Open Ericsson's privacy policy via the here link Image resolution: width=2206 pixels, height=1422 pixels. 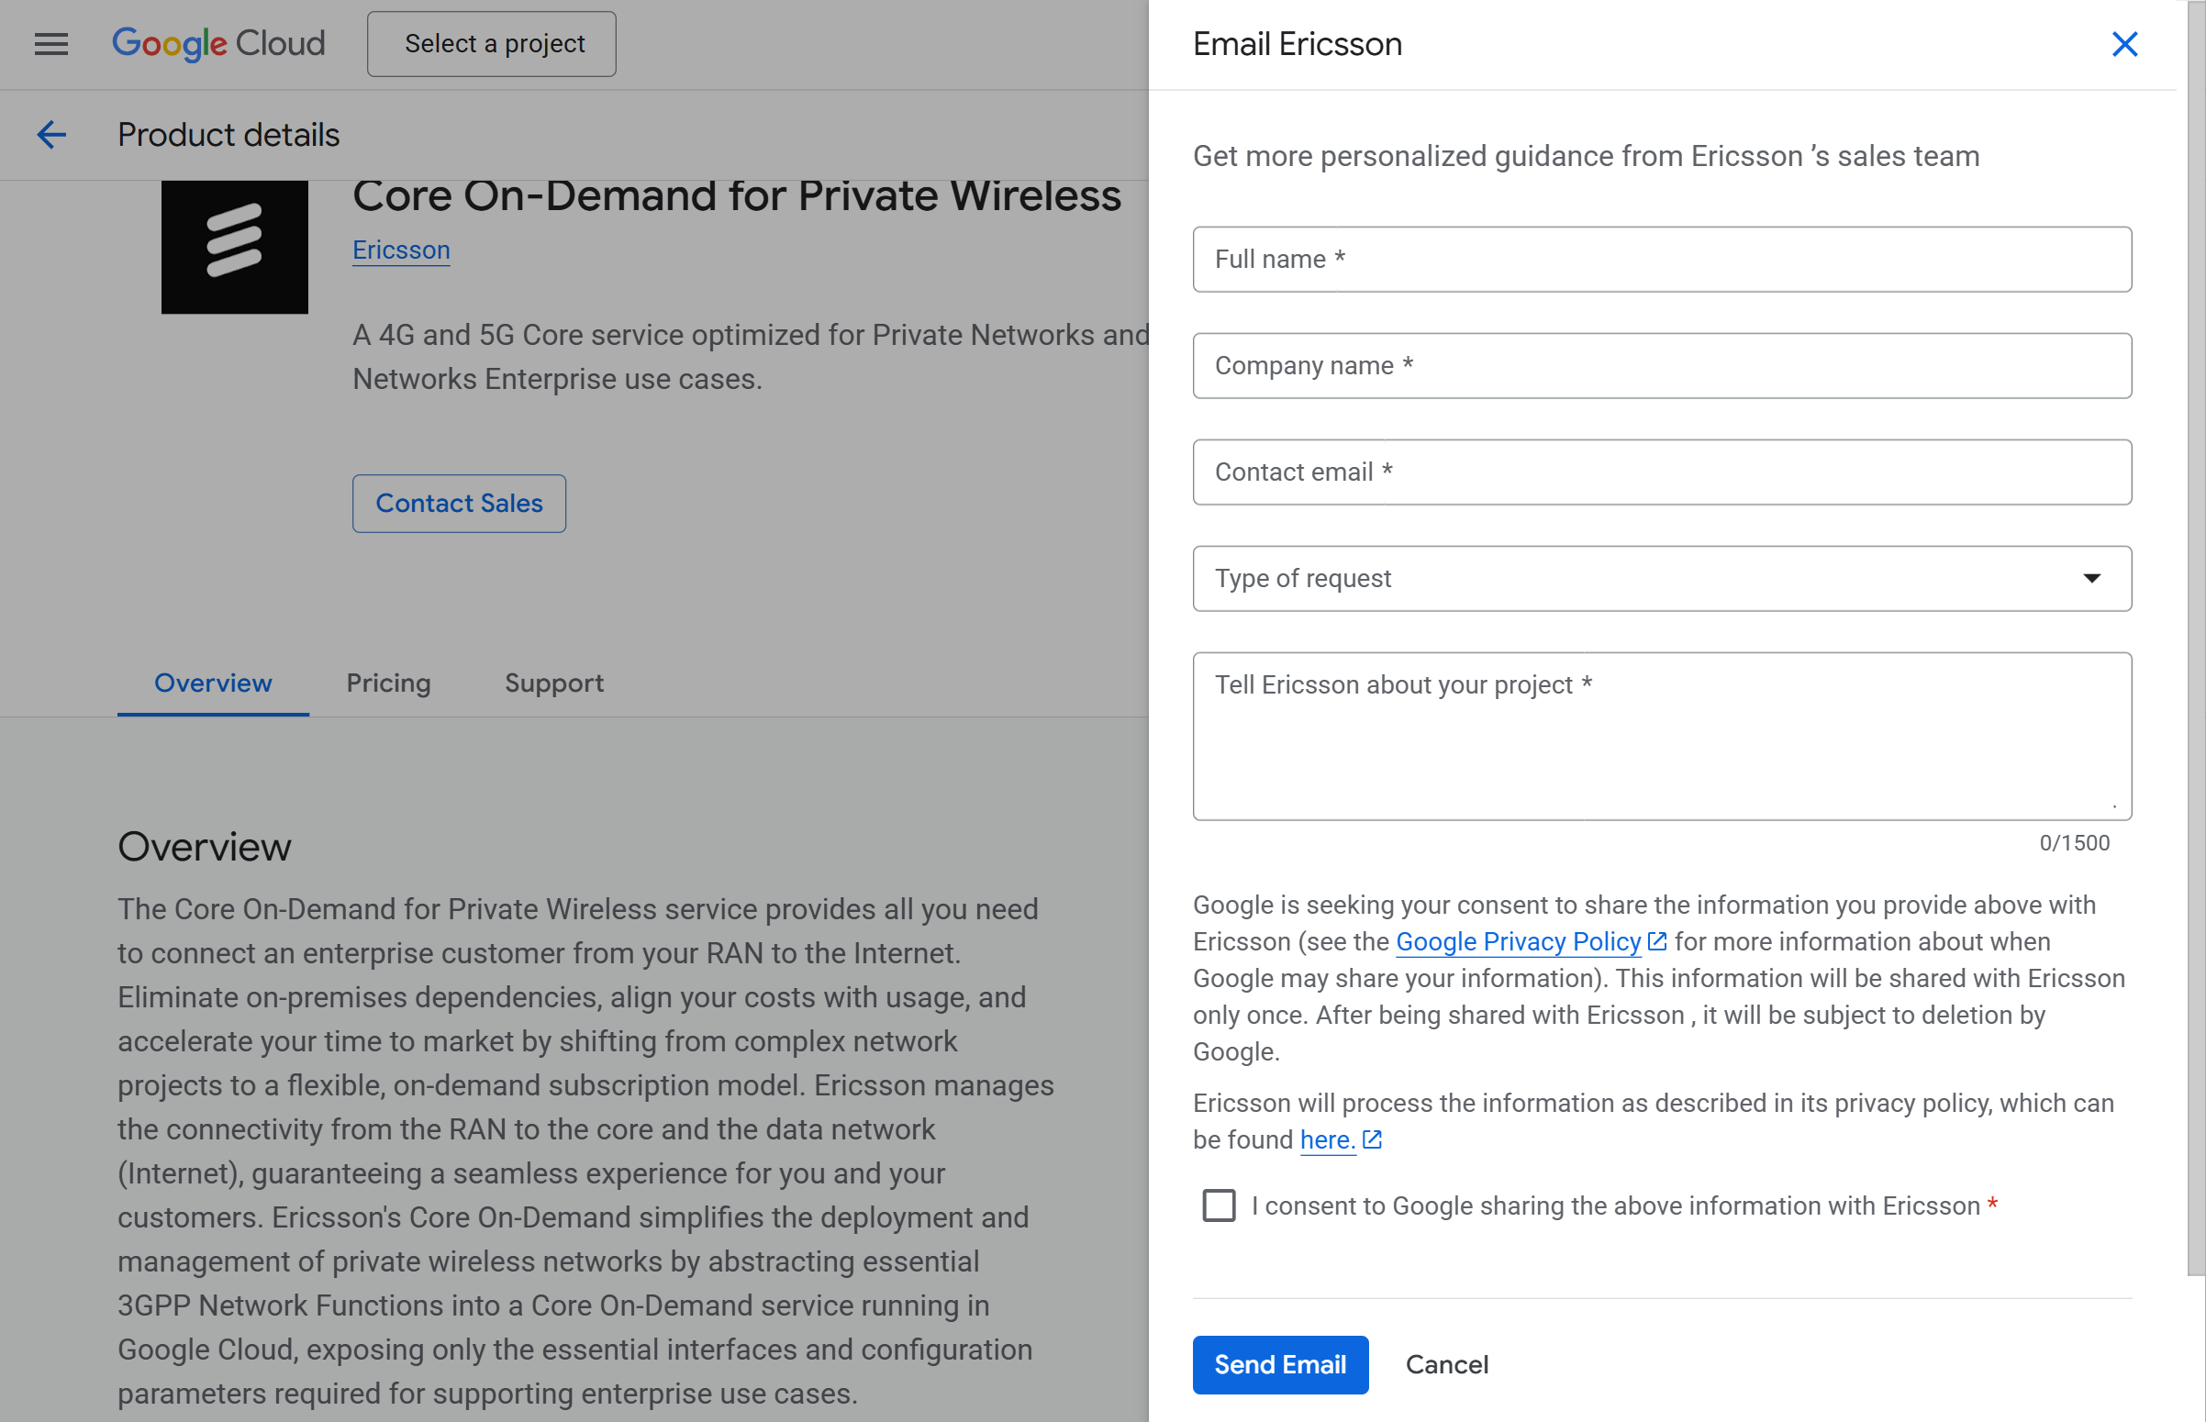(1326, 1139)
